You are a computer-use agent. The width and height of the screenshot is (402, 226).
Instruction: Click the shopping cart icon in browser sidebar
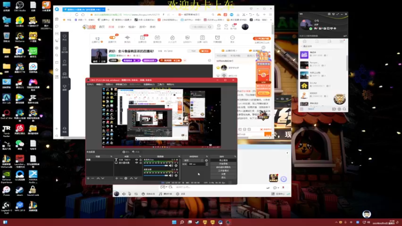pyautogui.click(x=57, y=41)
